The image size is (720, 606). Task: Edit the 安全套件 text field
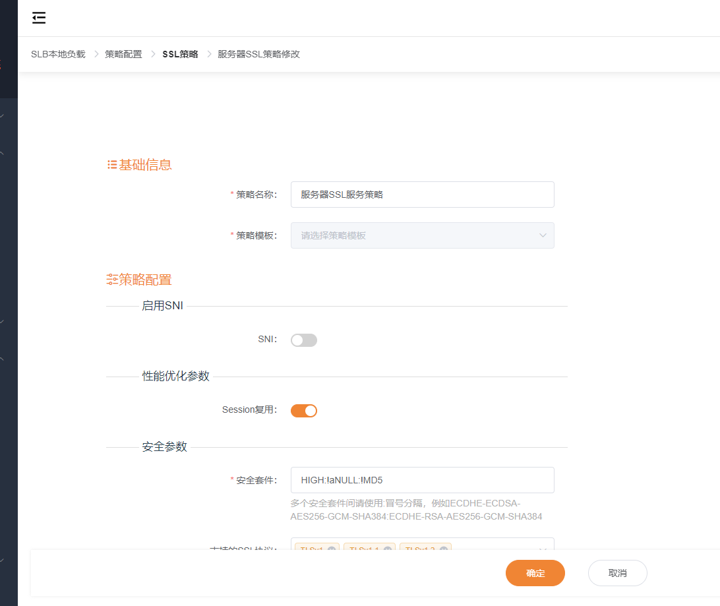pos(422,480)
